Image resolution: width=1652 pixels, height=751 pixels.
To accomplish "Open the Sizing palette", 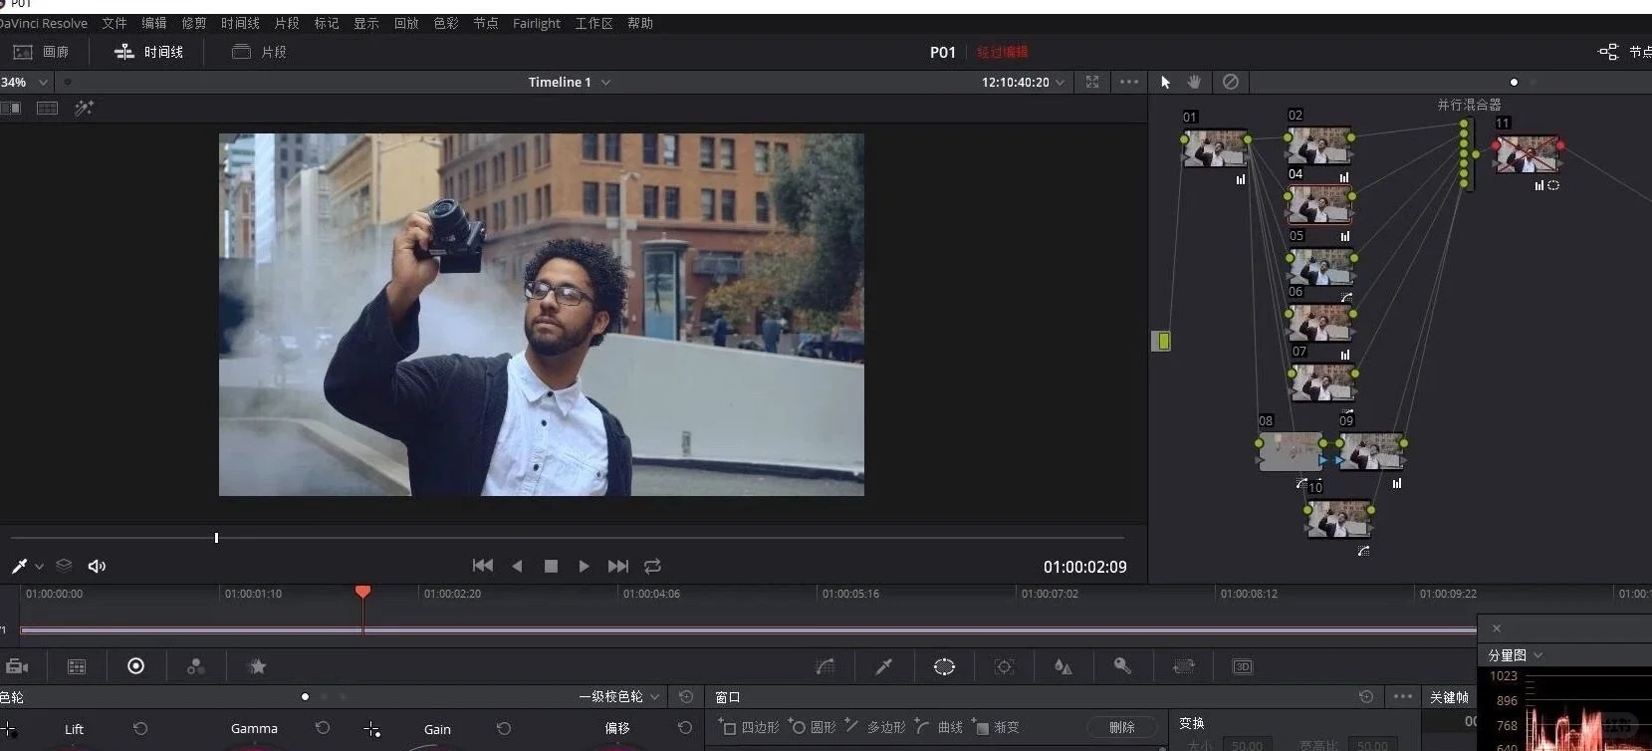I will 1183,666.
